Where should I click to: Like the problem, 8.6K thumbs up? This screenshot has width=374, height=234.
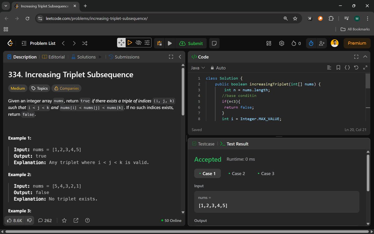[x=14, y=220]
